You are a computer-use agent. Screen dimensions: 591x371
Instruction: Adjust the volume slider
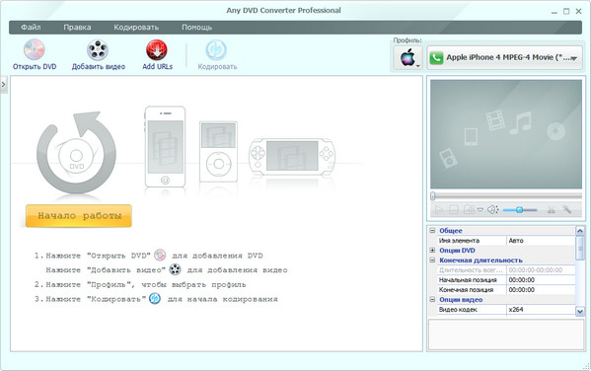click(520, 210)
